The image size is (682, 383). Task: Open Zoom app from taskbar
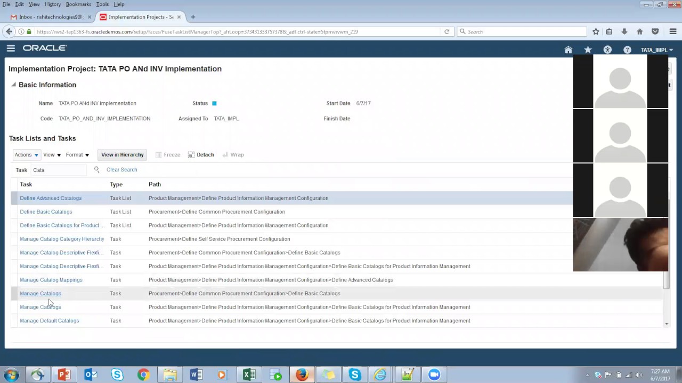(434, 375)
